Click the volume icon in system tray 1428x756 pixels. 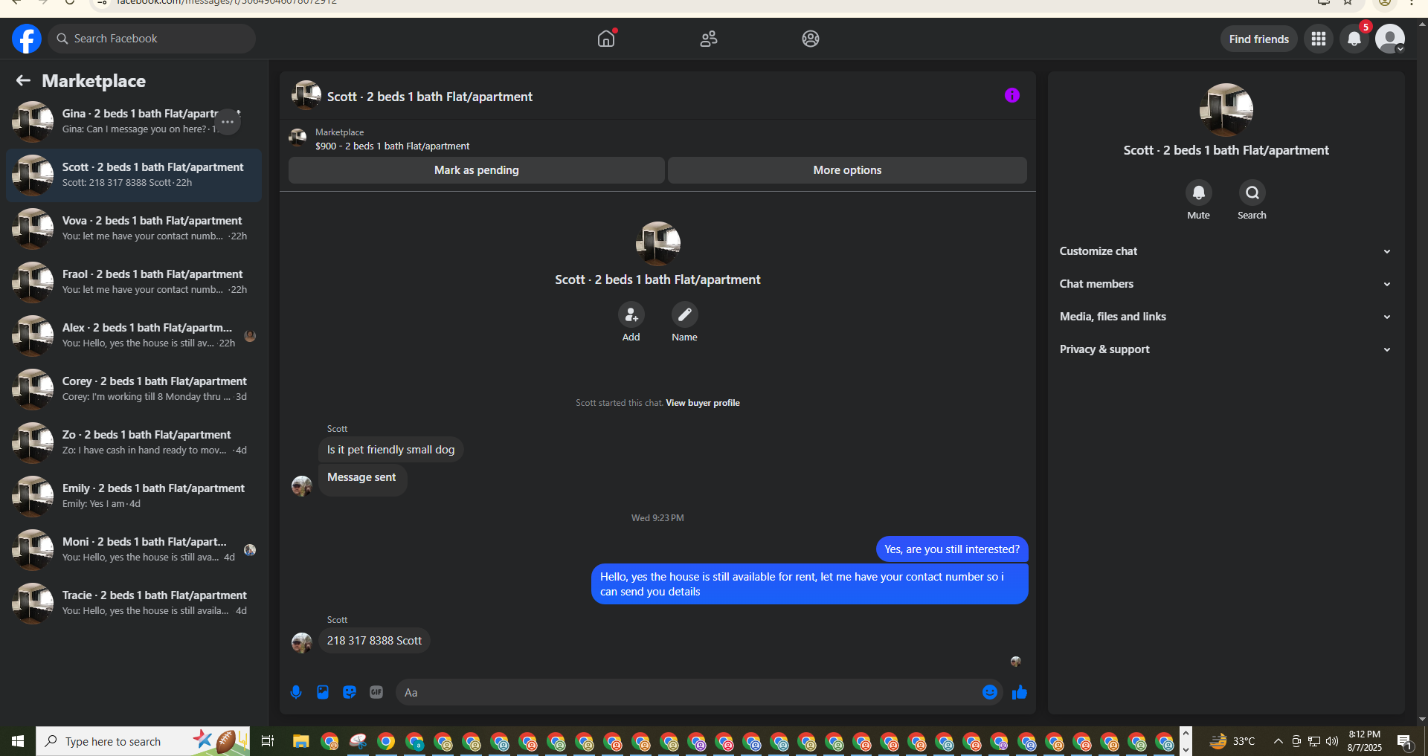(x=1332, y=741)
